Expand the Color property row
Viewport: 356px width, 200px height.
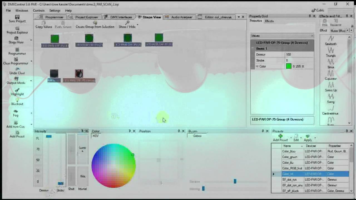tap(257, 66)
